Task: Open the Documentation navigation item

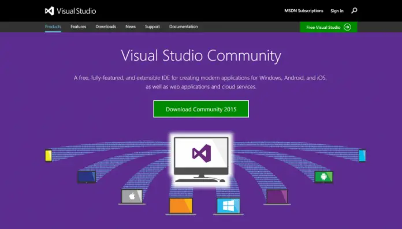Action: point(183,27)
